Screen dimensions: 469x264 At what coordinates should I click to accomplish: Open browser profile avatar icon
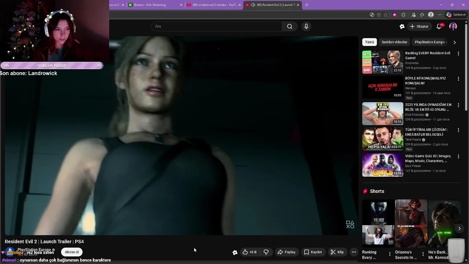(431, 15)
